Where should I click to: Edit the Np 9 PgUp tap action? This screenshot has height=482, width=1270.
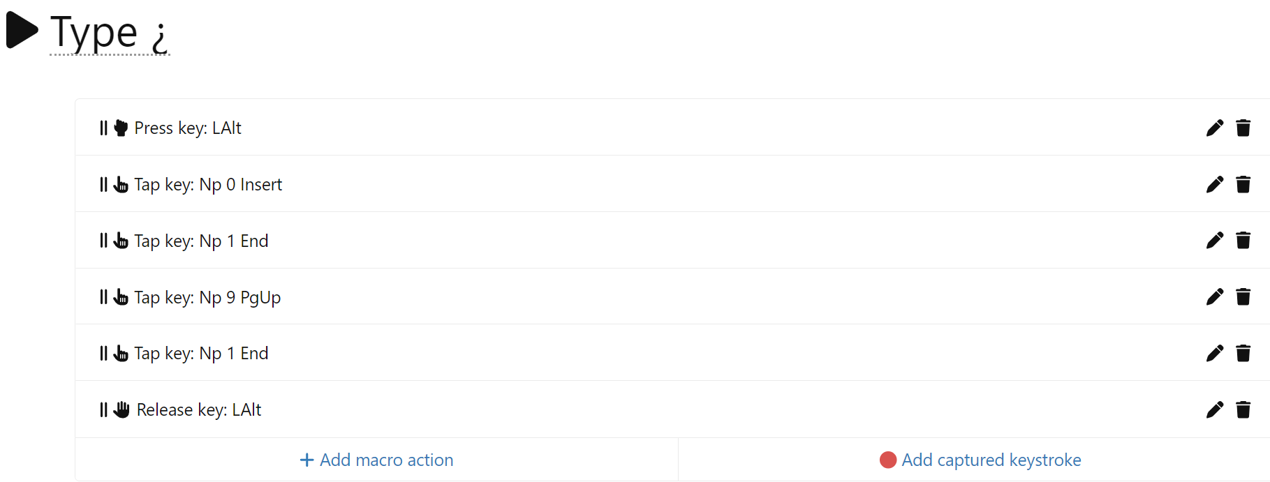1214,297
